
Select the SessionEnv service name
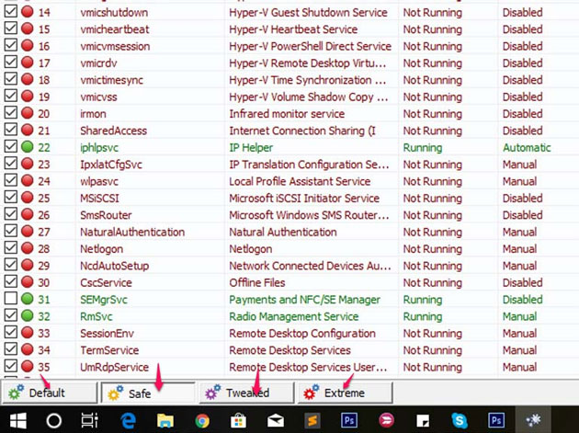tap(108, 333)
